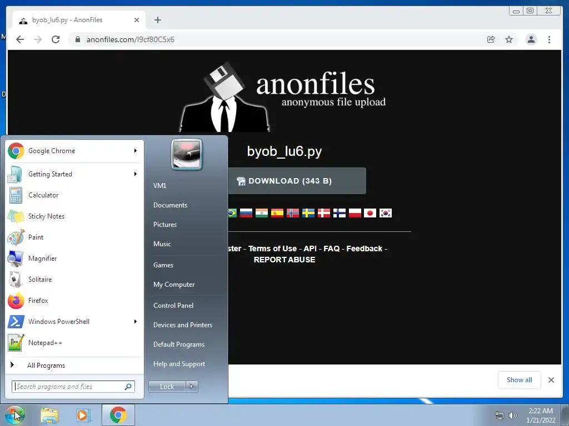Open Music library

pos(162,244)
